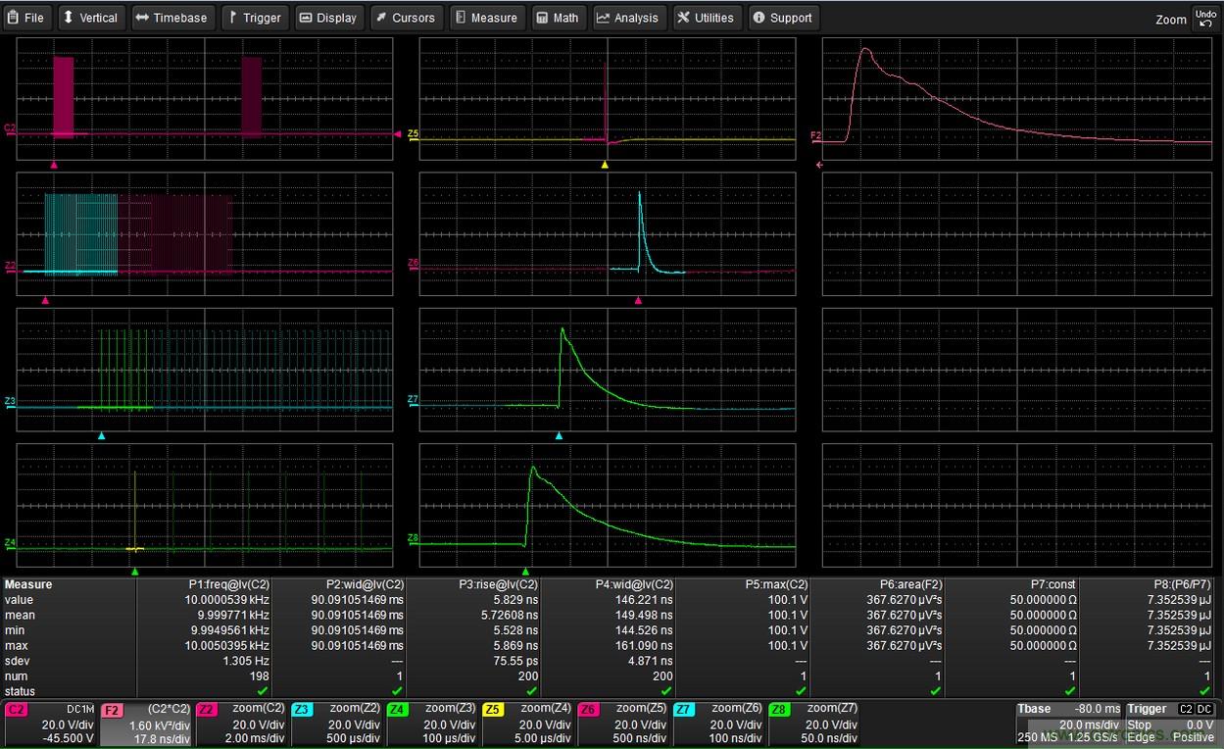Click status checkmark under P8 column

click(x=1204, y=692)
